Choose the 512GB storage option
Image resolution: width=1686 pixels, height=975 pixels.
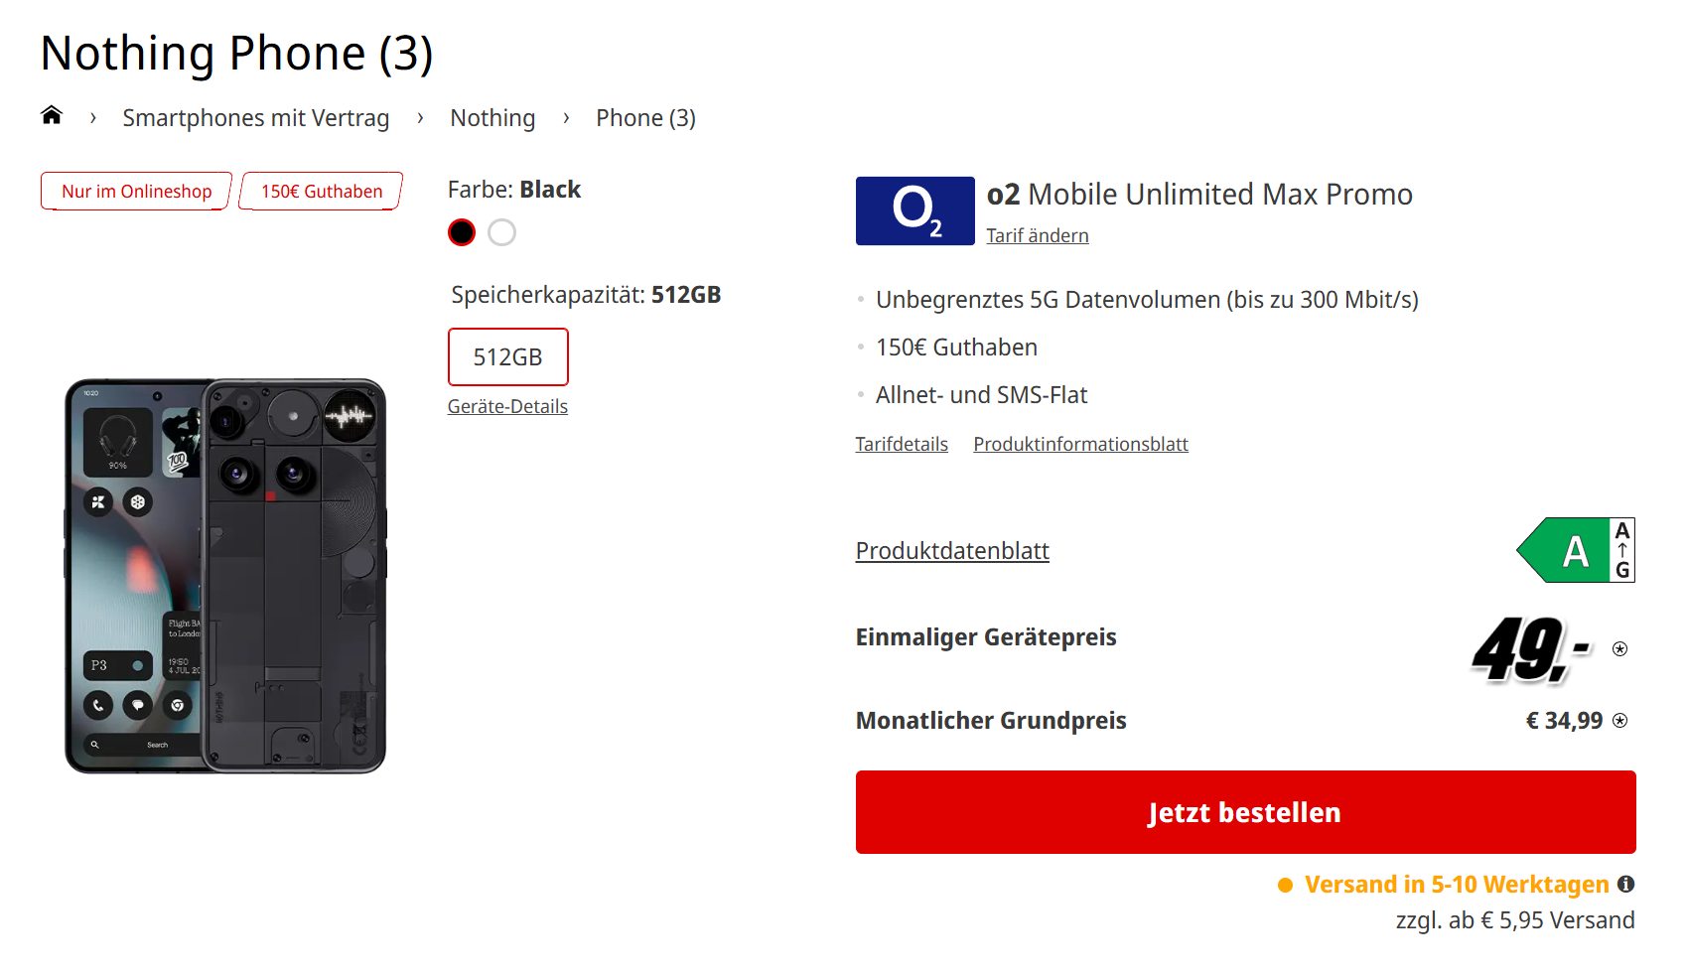tap(507, 356)
